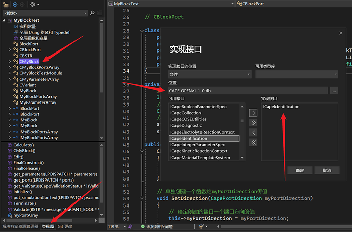Expand the CBlockPort class node
This screenshot has width=352, height=232.
coord(9,50)
